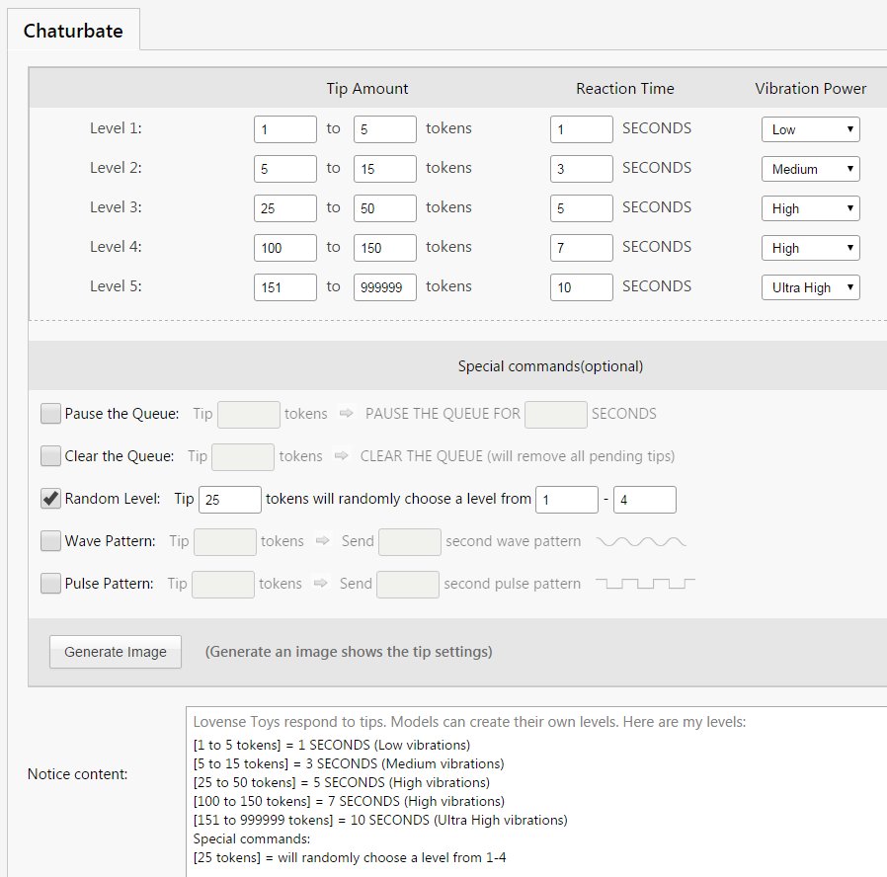887x877 pixels.
Task: Click the wave pattern illustration icon
Action: pos(641,541)
